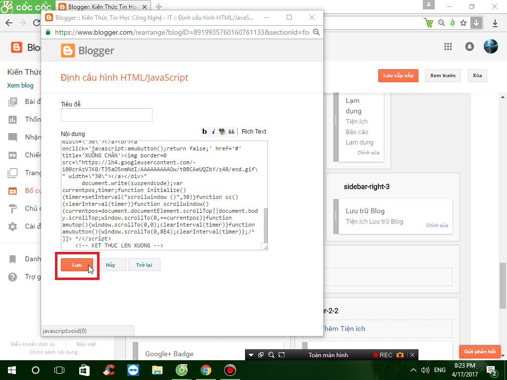The width and height of the screenshot is (507, 380).
Task: Open a new browser tab with plus
Action: coord(158,6)
